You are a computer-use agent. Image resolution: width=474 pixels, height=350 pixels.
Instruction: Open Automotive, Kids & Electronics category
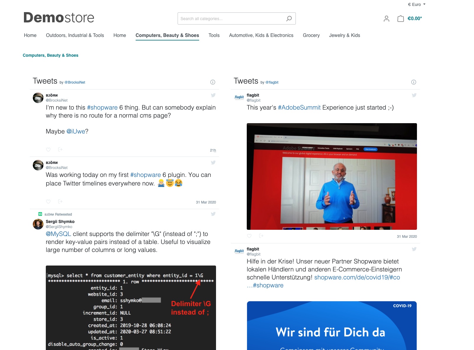click(x=261, y=35)
